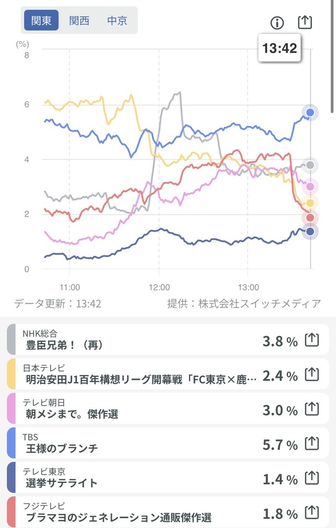The width and height of the screenshot is (336, 528).
Task: Open the chart information icon
Action: 278,22
